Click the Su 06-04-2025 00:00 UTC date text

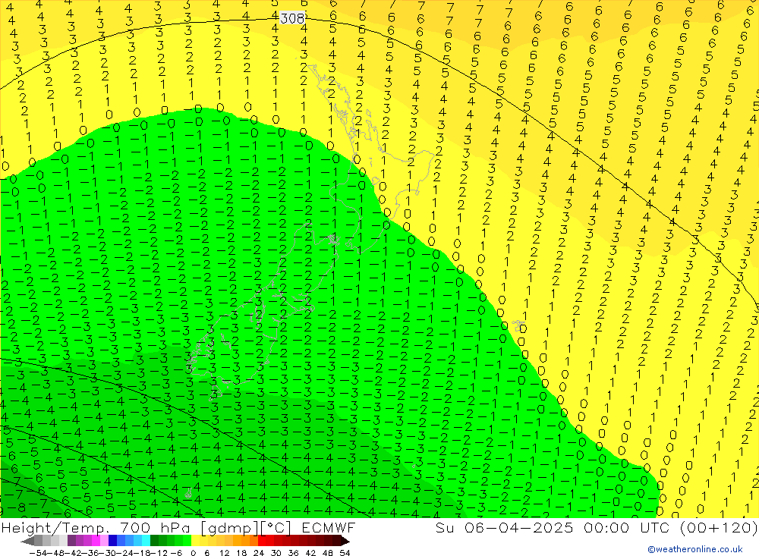click(554, 527)
